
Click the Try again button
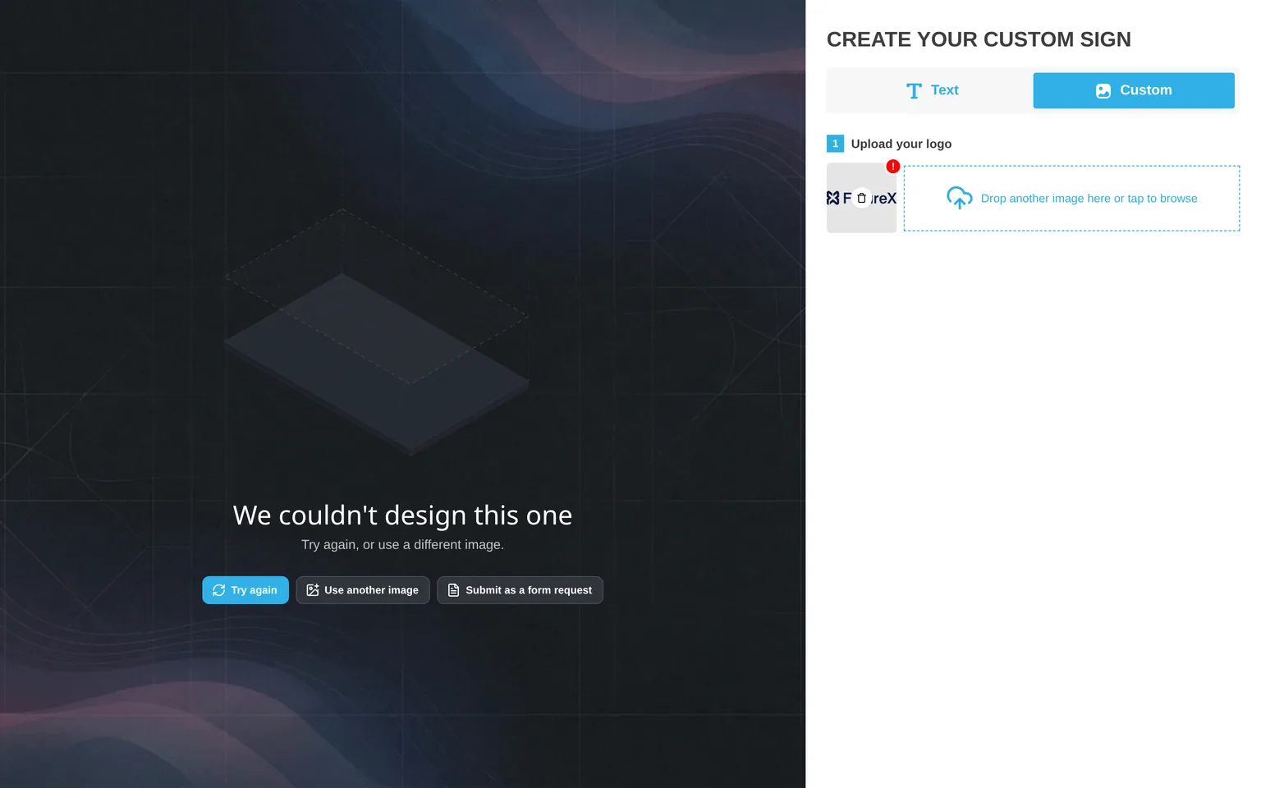[245, 590]
